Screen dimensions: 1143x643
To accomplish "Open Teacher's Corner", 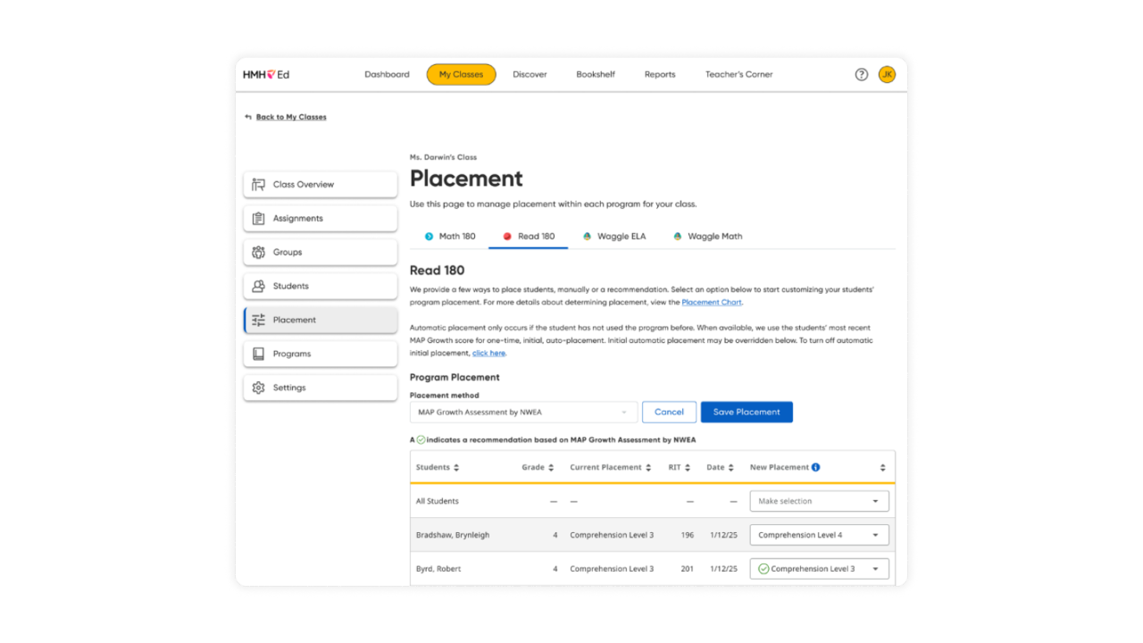I will pyautogui.click(x=739, y=75).
